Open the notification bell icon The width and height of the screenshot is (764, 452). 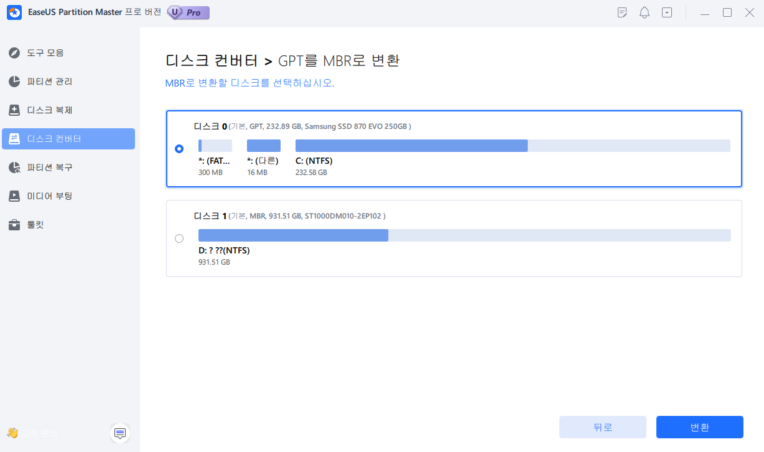coord(645,12)
